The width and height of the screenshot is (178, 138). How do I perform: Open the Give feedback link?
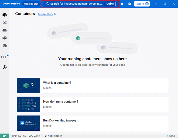pyautogui.click(x=46, y=14)
